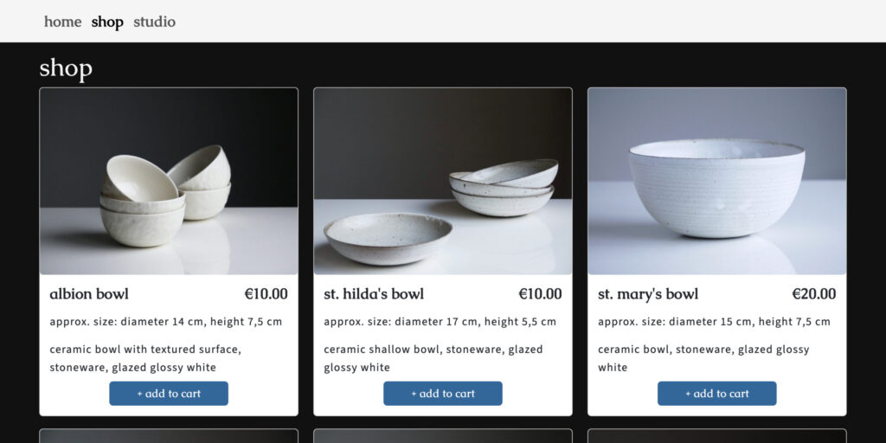Click the st. mary's bowl name

coord(648,294)
